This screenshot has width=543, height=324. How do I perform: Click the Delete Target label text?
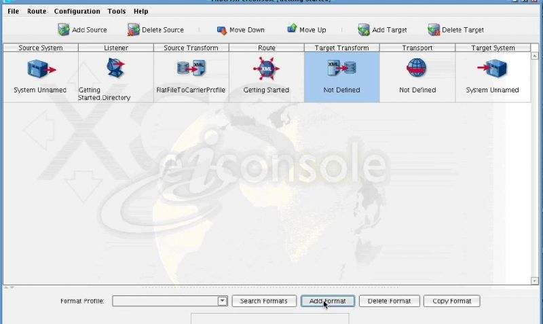tap(463, 30)
